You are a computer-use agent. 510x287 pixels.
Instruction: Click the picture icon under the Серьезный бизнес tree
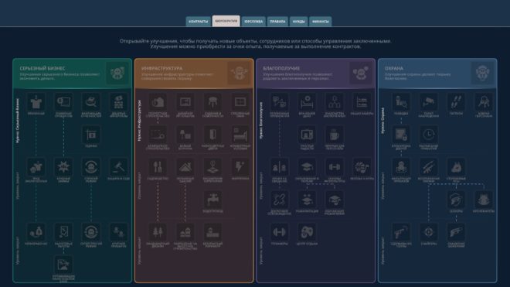63,265
